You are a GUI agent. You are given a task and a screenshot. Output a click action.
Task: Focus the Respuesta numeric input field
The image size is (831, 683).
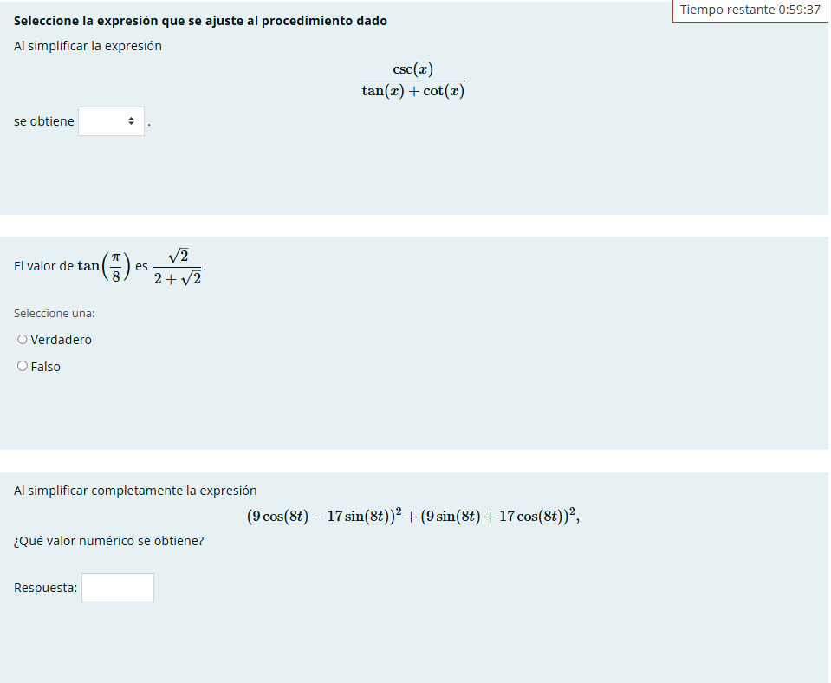[118, 588]
